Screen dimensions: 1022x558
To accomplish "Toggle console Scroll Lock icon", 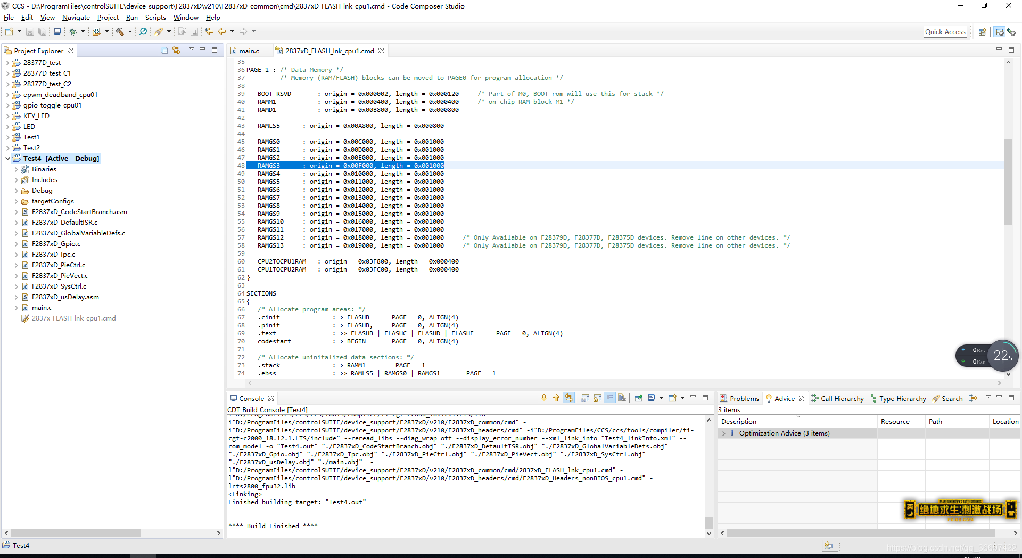I will click(598, 398).
